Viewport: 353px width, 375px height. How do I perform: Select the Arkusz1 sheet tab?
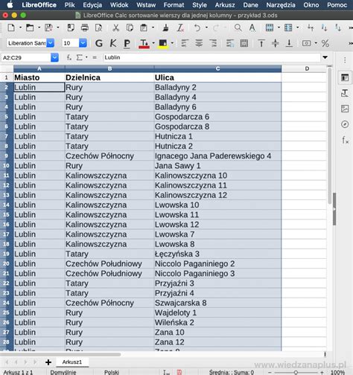[72, 362]
